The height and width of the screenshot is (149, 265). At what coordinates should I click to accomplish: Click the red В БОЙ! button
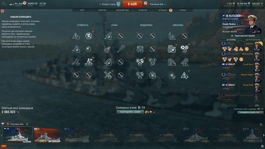click(132, 4)
